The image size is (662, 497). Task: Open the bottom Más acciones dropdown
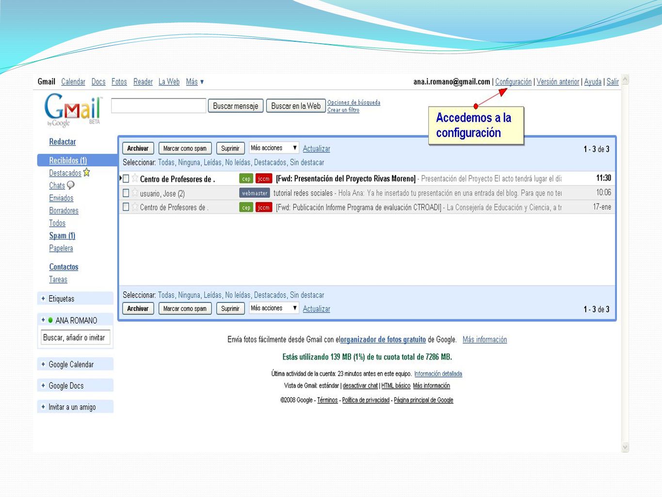[x=274, y=308]
